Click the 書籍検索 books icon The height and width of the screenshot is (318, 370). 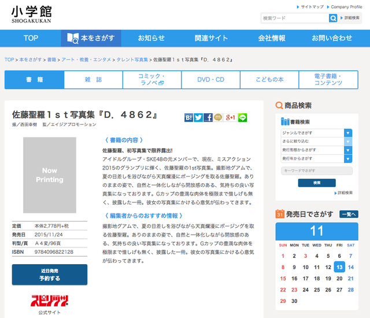click(x=285, y=122)
